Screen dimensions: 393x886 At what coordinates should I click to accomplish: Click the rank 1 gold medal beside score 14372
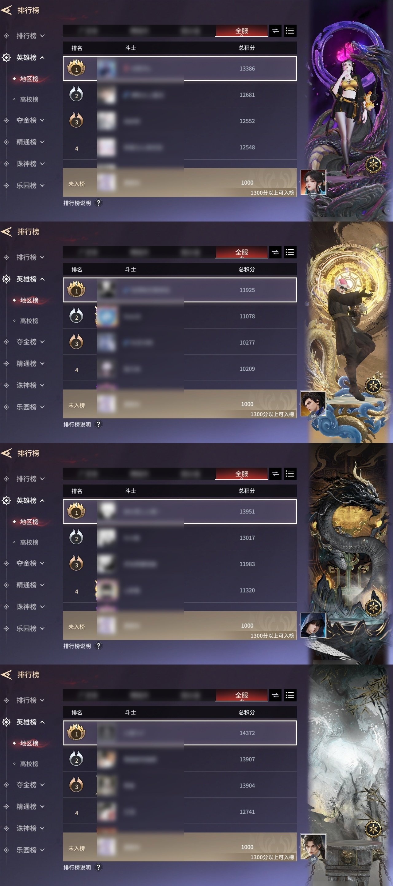76,732
